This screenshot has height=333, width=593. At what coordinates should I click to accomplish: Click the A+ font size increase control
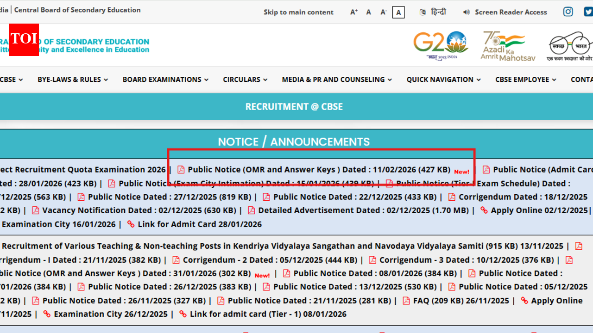tap(353, 12)
